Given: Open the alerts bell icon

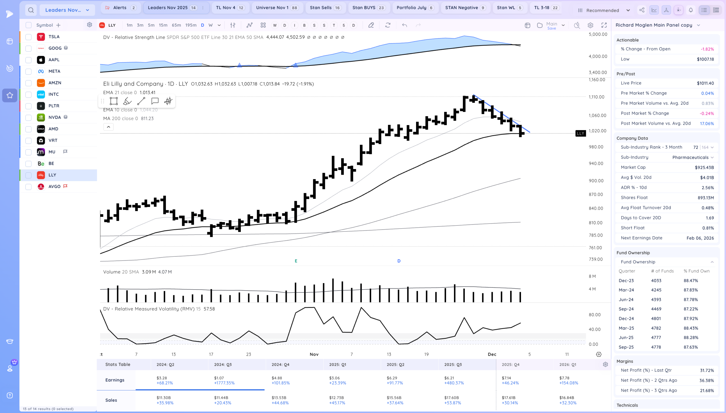Looking at the screenshot, I should pos(691,10).
